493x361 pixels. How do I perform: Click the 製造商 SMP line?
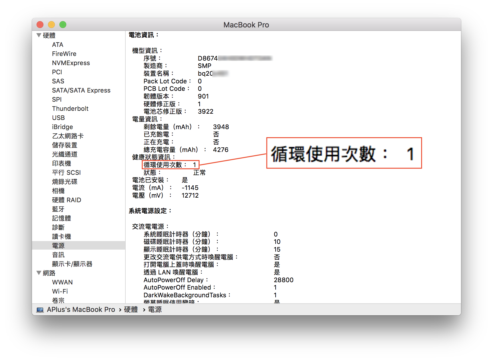pyautogui.click(x=177, y=66)
